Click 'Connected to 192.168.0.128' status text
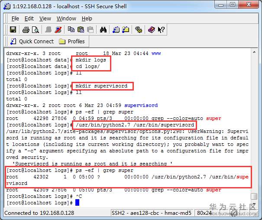The width and height of the screenshot is (262, 220). point(39,213)
